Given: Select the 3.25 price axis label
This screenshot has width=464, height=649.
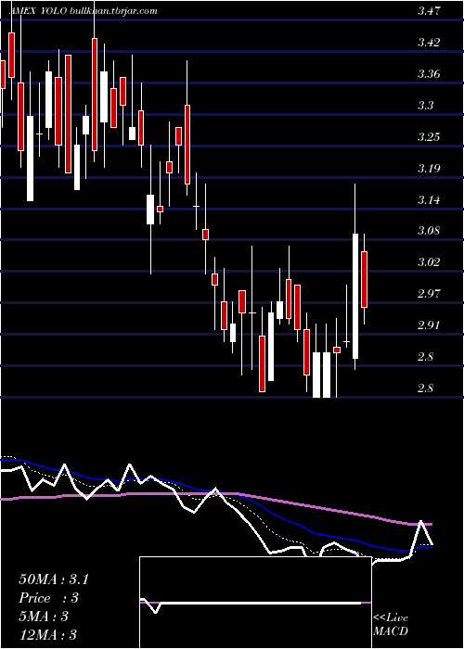Looking at the screenshot, I should click(x=429, y=136).
